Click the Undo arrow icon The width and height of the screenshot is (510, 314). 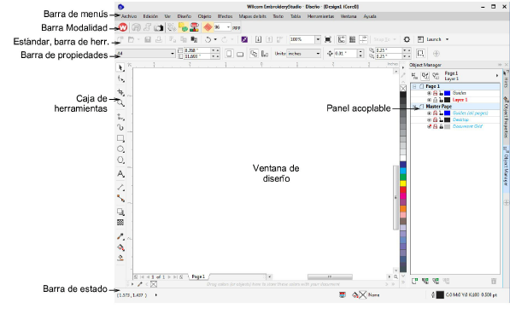[208, 39]
